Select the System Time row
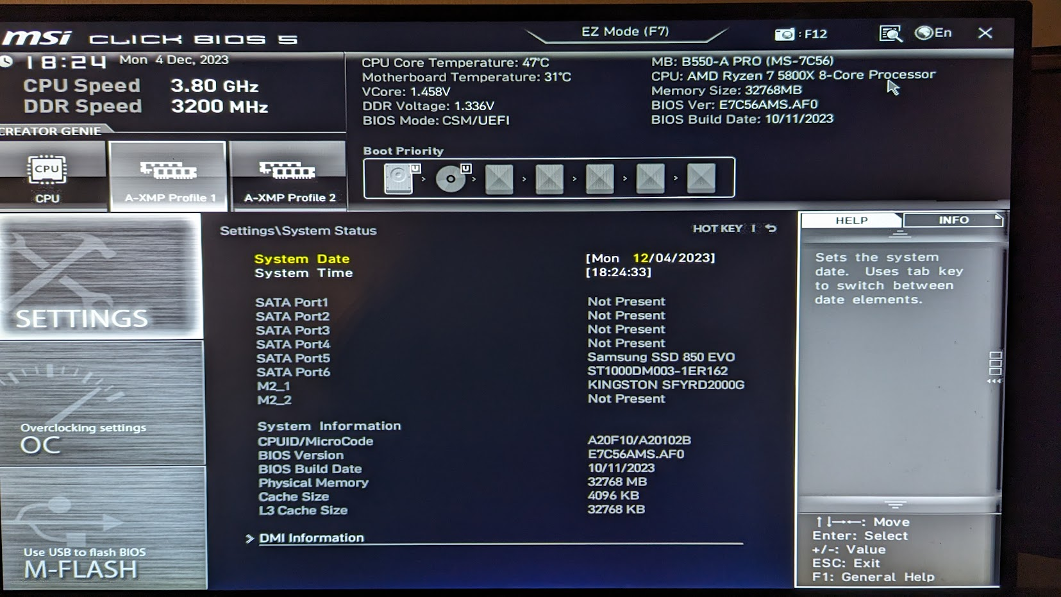The width and height of the screenshot is (1061, 597). 452,273
